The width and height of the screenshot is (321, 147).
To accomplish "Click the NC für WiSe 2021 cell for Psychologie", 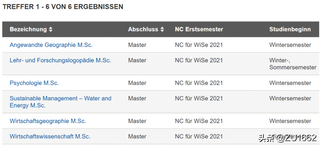I will click(199, 83).
